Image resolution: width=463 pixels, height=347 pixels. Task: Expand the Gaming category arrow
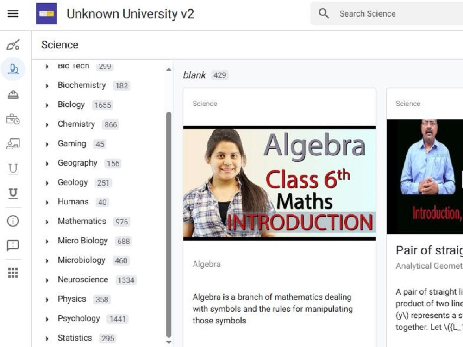click(x=47, y=144)
